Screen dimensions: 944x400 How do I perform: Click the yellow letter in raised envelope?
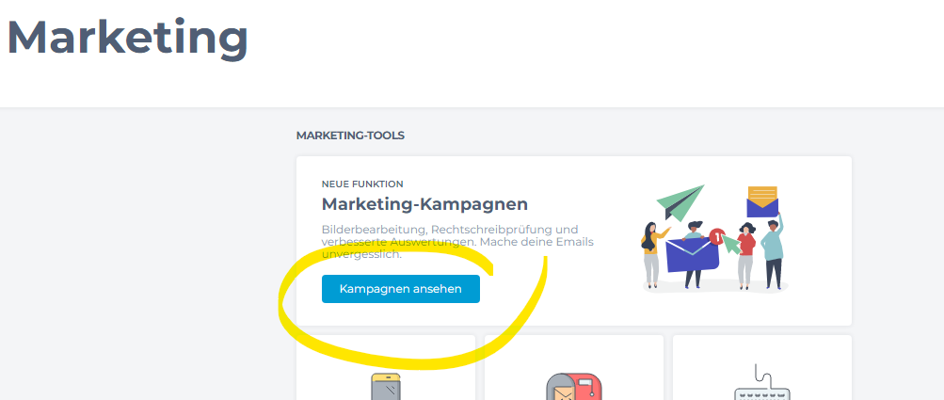pos(762,196)
